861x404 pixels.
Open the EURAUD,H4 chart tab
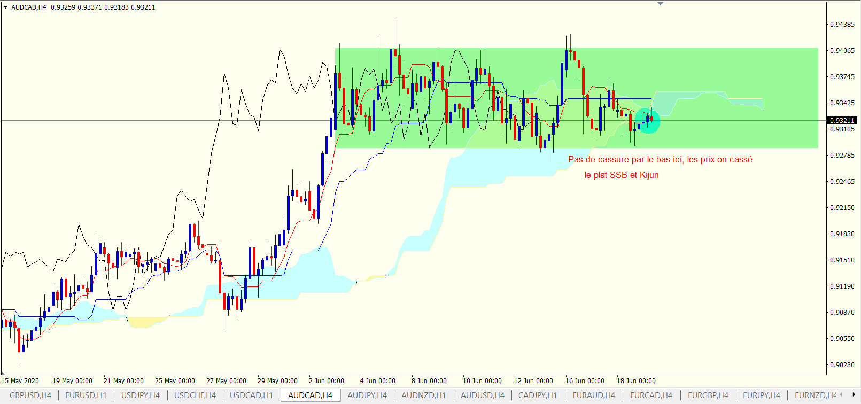(594, 395)
